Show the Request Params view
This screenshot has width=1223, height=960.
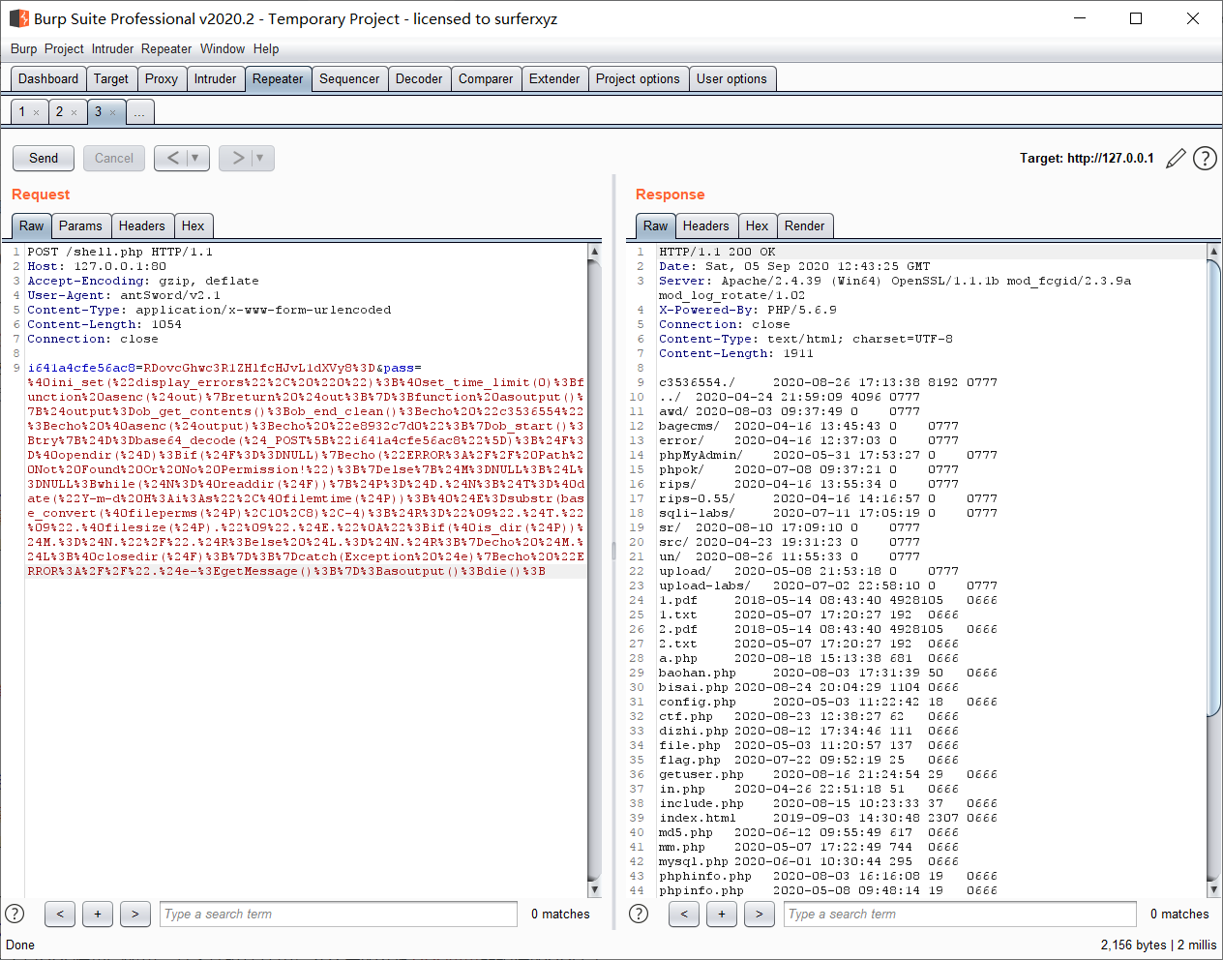coord(80,226)
